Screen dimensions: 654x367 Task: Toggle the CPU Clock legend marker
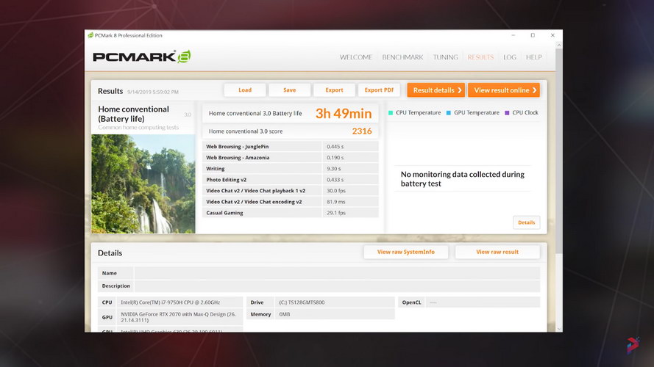(507, 113)
